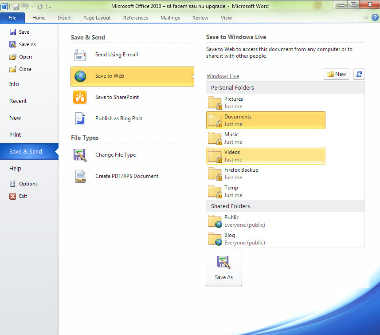Switch to the References tab
The width and height of the screenshot is (380, 335).
136,18
